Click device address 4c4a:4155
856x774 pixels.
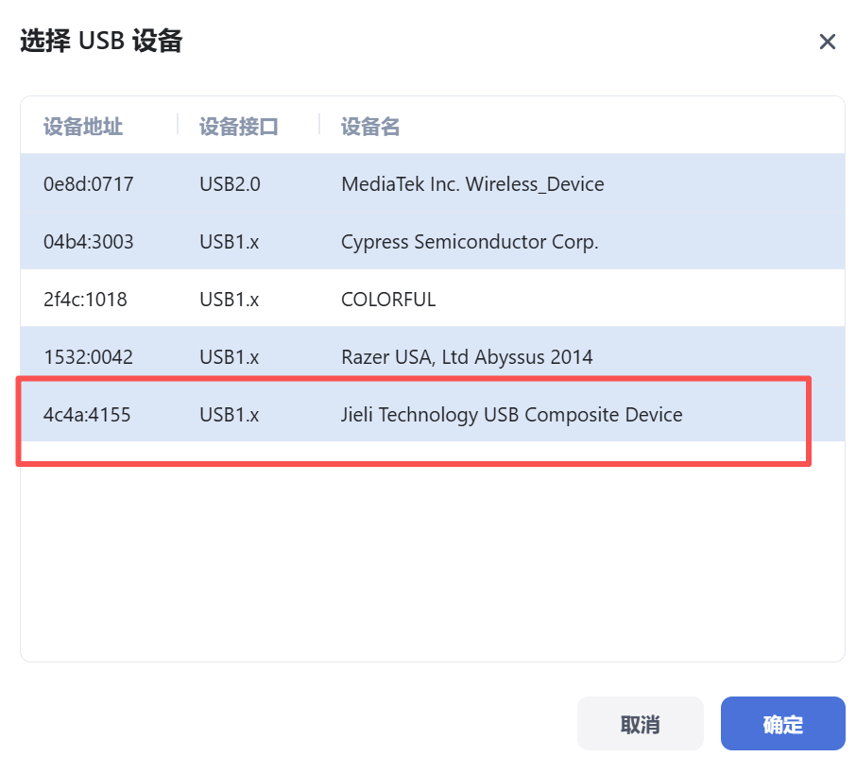pyautogui.click(x=87, y=415)
